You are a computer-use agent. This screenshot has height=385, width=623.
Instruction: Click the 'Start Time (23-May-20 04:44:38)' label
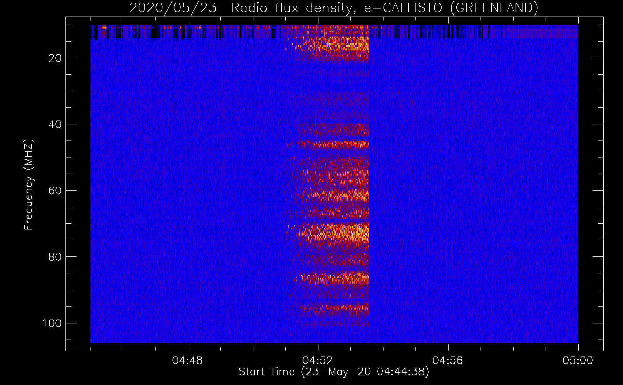pyautogui.click(x=333, y=372)
